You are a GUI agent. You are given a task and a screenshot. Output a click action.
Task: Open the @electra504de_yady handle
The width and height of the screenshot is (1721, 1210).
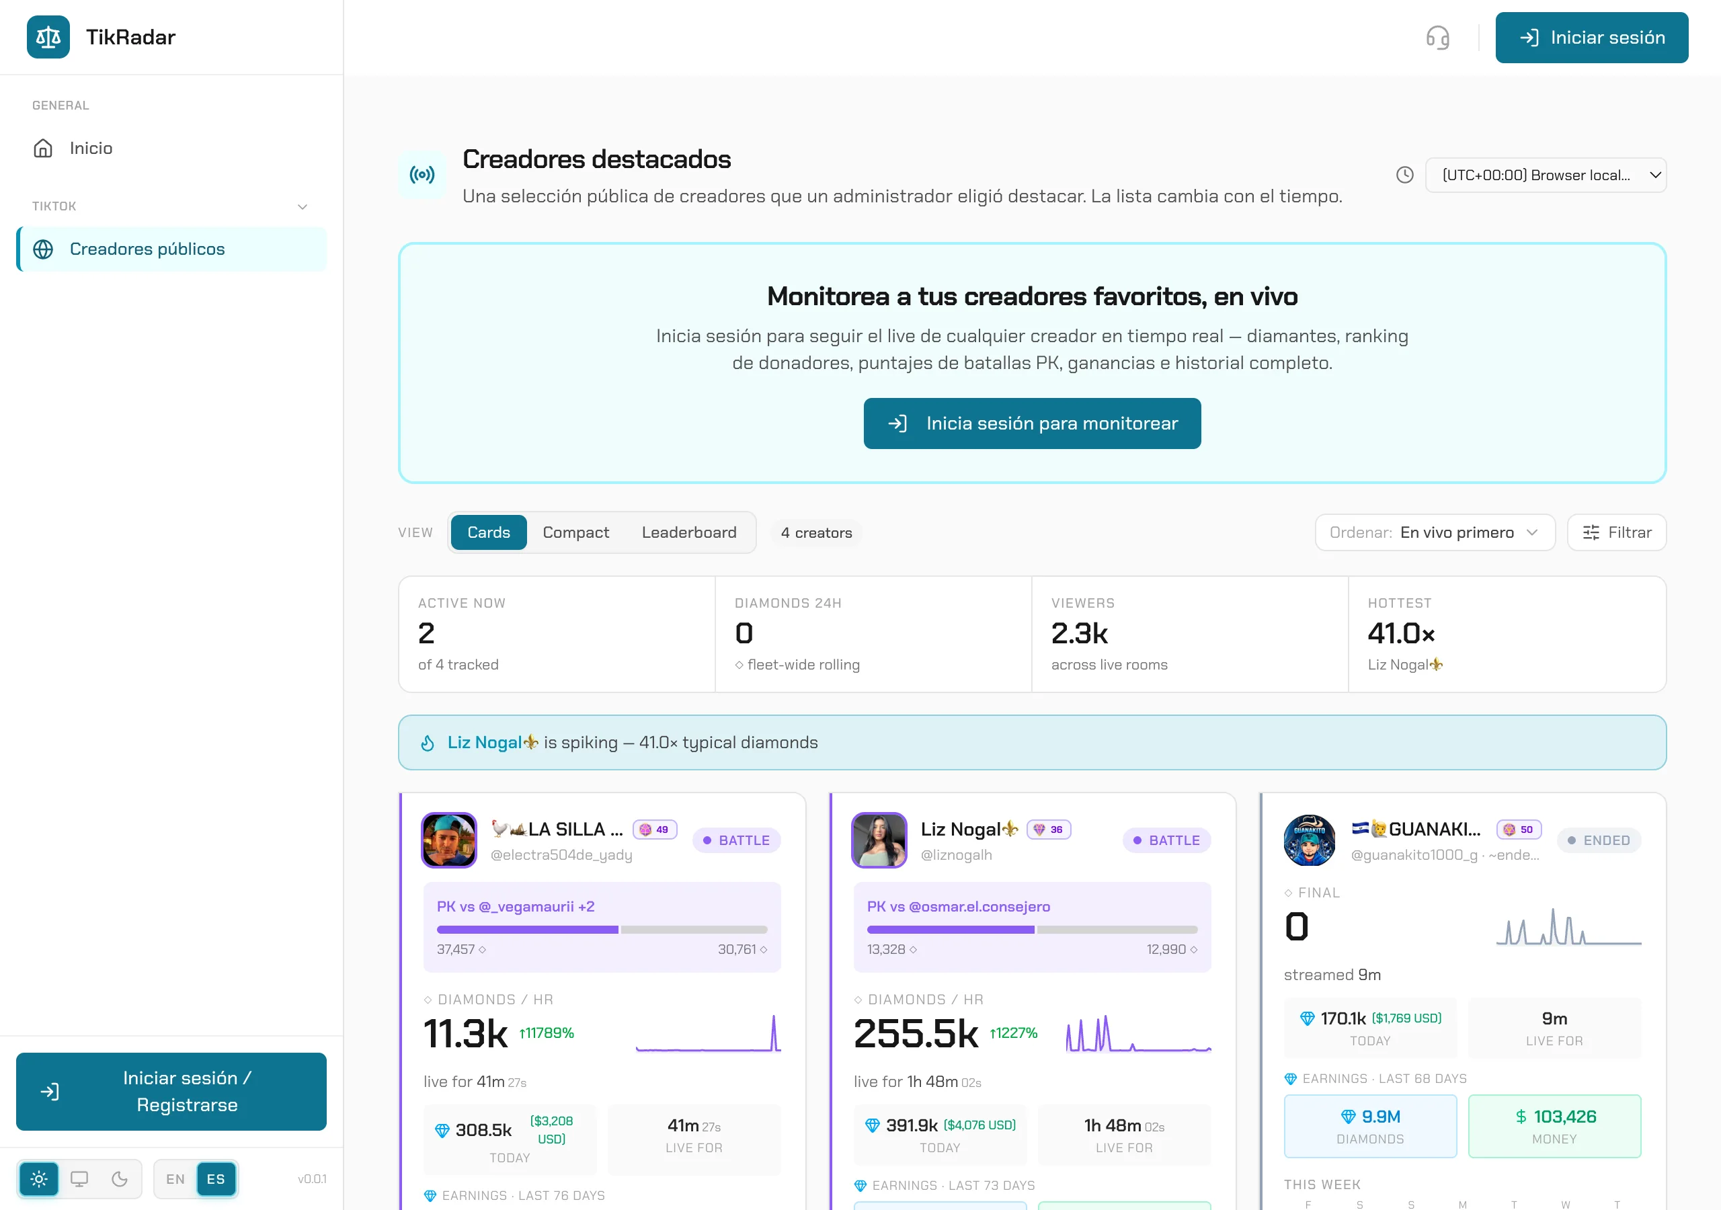click(561, 854)
